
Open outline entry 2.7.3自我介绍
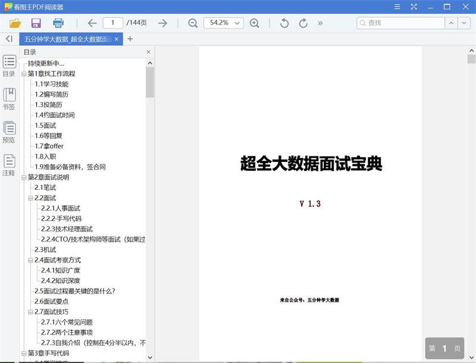[x=93, y=343]
